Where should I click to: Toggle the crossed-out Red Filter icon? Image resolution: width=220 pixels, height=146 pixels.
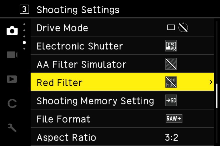pyautogui.click(x=171, y=82)
